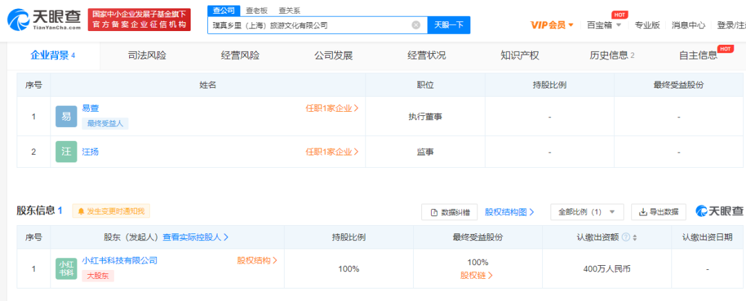
Task: Switch to 公司发展 tab
Action: point(334,56)
